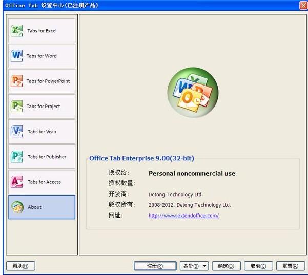Click the 授权给 label
Screen dimensions: 308x275
pyautogui.click(x=119, y=173)
